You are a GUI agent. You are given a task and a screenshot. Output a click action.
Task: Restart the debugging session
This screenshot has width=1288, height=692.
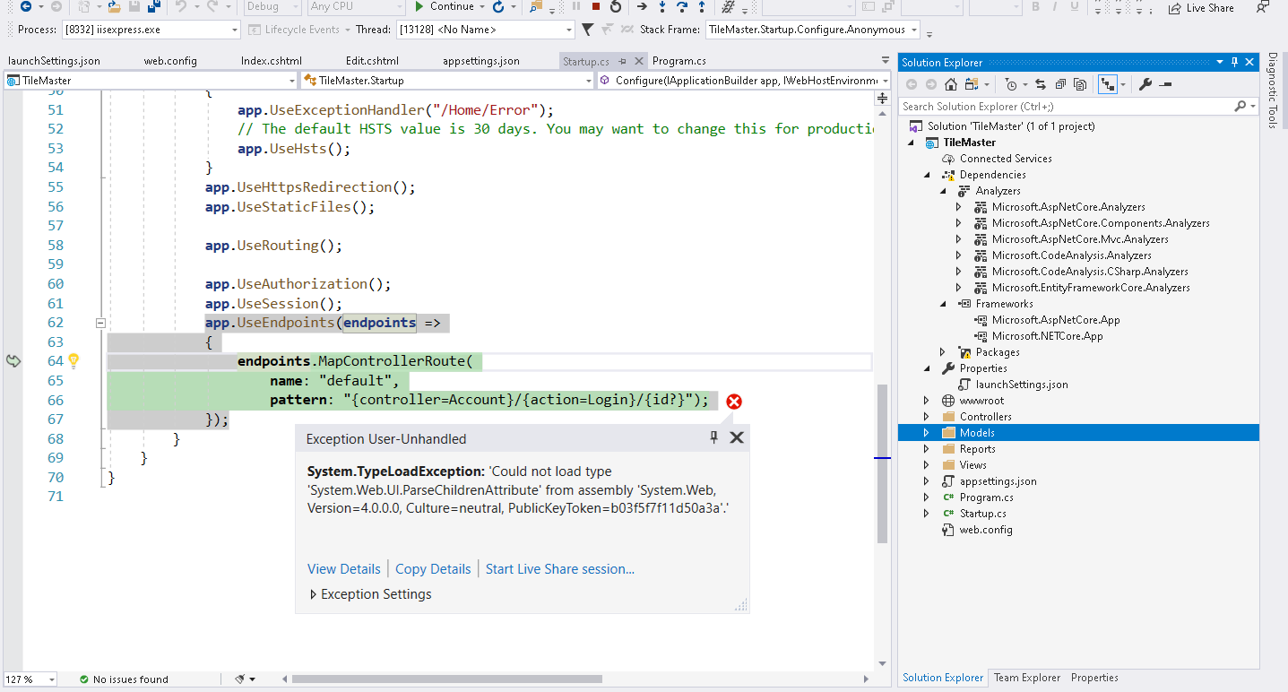(x=615, y=7)
